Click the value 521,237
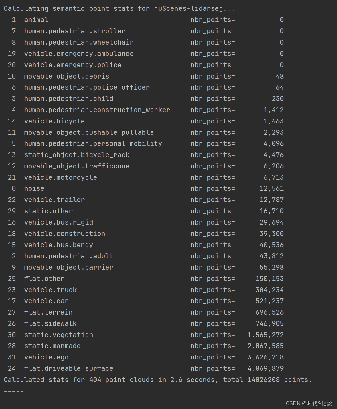This screenshot has width=337, height=409. pyautogui.click(x=269, y=301)
